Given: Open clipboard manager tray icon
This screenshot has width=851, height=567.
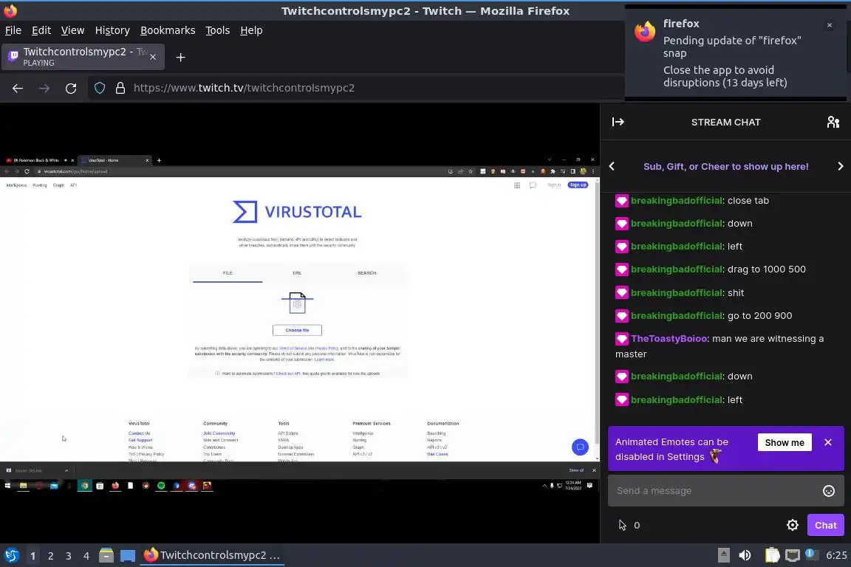Looking at the screenshot, I should click(x=772, y=555).
